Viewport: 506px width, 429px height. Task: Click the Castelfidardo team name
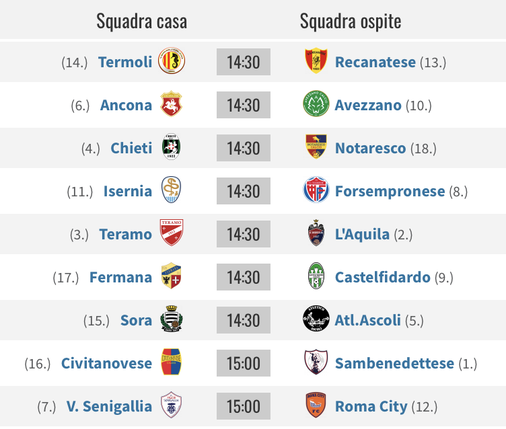coord(383,277)
